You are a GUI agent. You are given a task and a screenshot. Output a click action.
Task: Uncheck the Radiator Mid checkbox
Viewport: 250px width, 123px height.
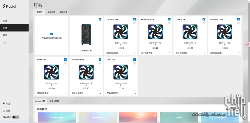click(135, 19)
